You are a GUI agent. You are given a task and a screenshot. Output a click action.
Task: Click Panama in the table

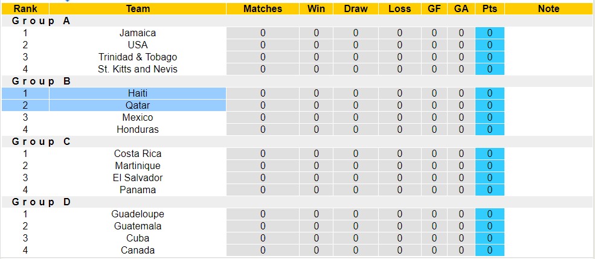click(138, 190)
